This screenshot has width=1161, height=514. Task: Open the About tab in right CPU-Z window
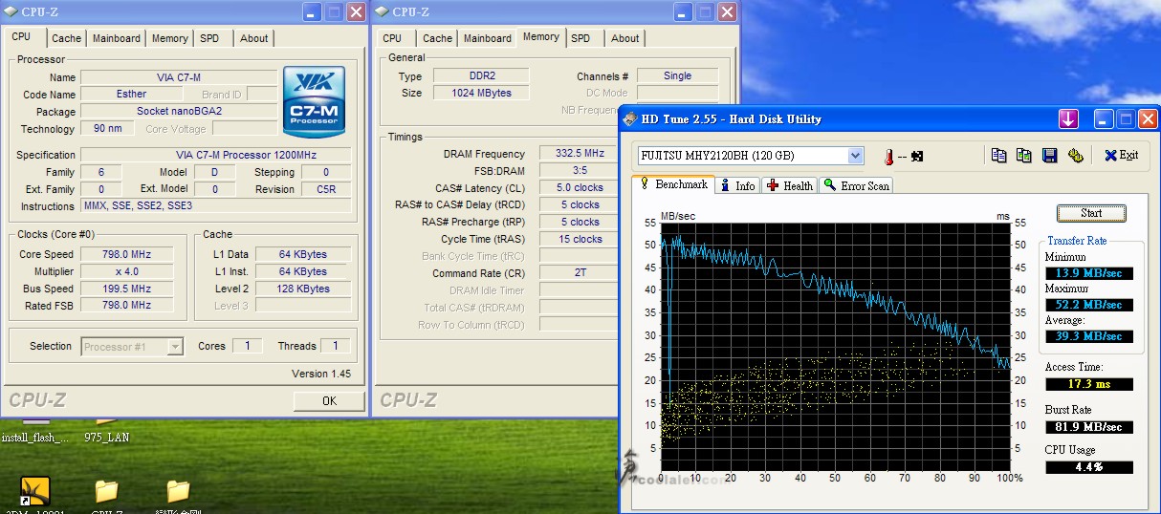point(624,38)
